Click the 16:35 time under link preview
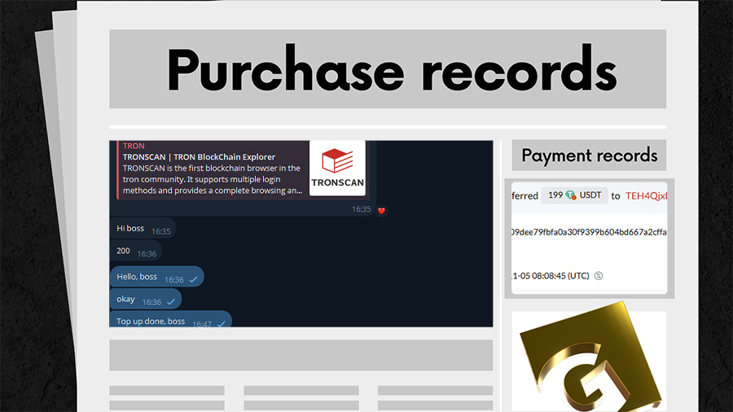 [x=361, y=209]
